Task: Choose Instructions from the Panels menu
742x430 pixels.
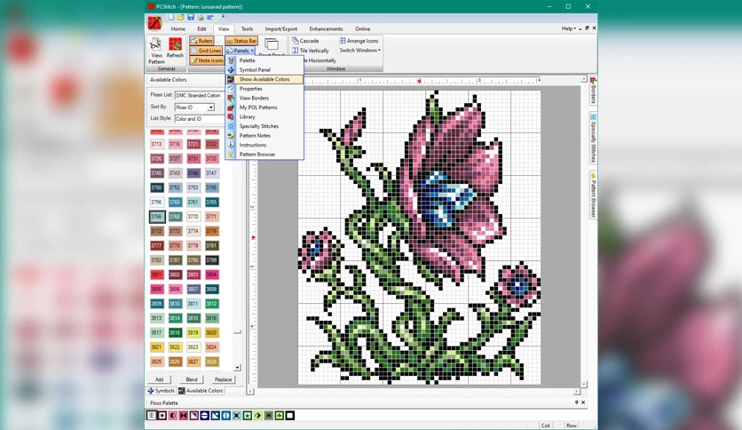Action: (x=264, y=145)
